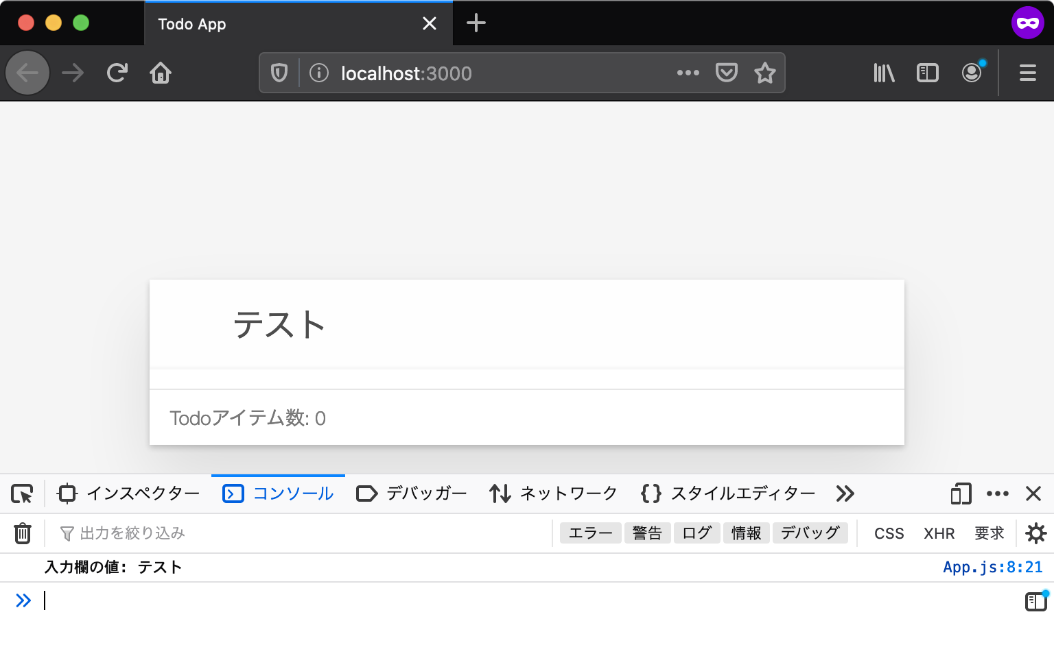The image size is (1054, 658).
Task: Open the App.js:8:21 source link
Action: pos(992,567)
